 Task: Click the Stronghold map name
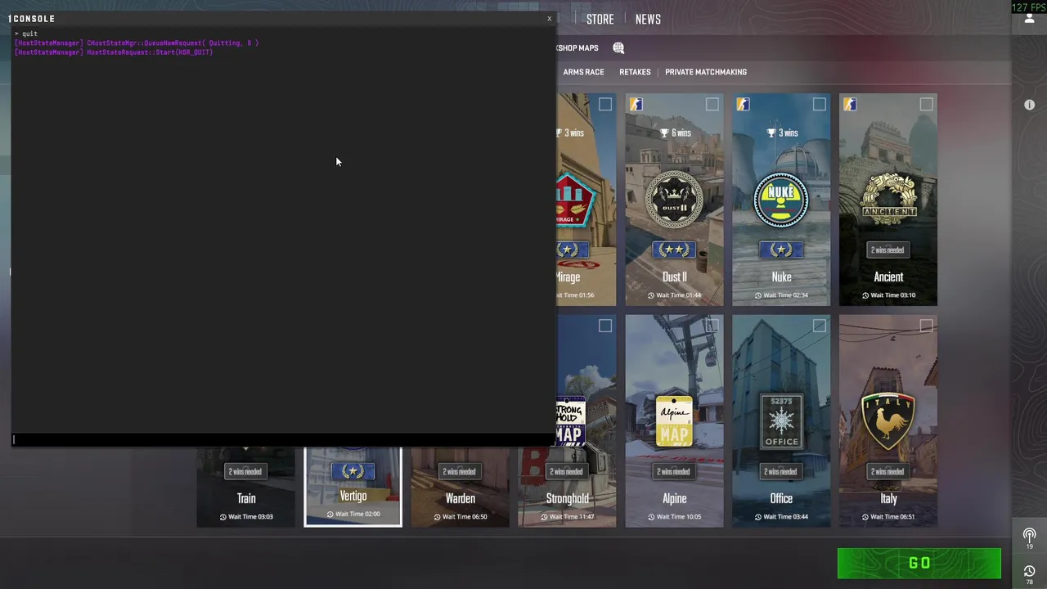coord(567,498)
